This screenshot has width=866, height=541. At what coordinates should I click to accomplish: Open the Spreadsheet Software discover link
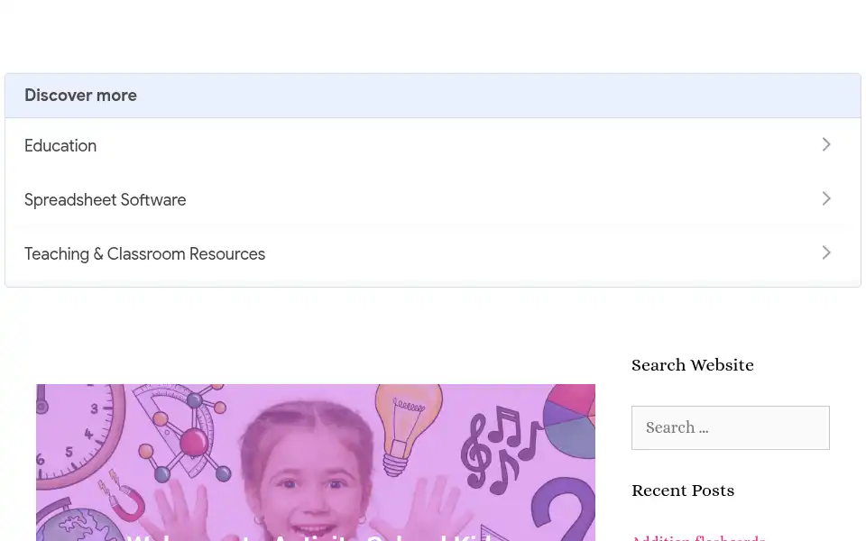432,199
